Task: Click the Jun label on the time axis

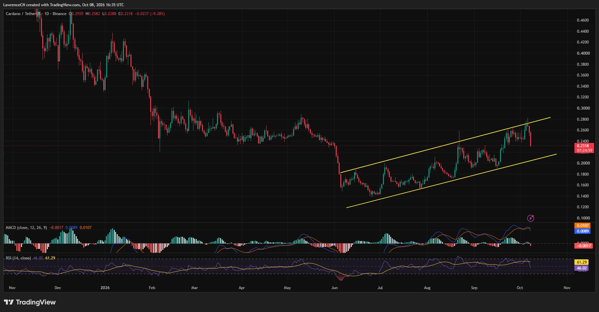Action: click(x=334, y=288)
